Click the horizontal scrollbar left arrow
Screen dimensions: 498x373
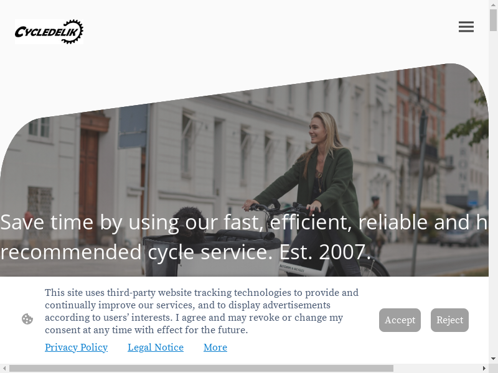4,368
